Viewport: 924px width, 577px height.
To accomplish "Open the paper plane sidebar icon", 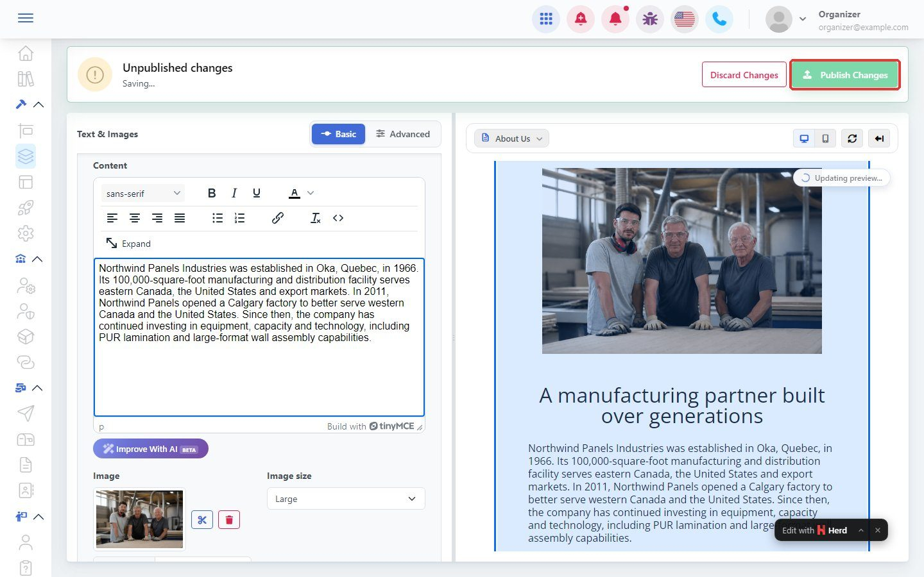I will [x=26, y=414].
